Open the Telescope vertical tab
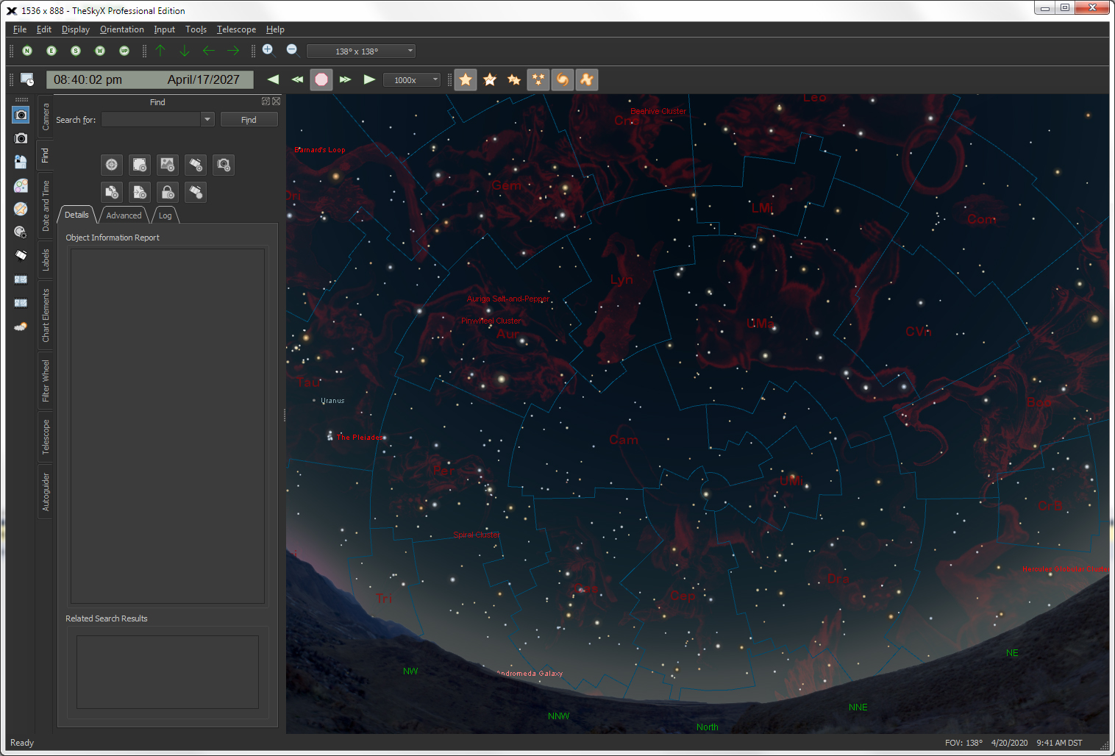The image size is (1115, 756). point(46,437)
